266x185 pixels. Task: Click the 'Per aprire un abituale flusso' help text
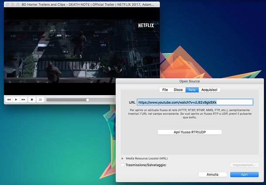point(190,114)
